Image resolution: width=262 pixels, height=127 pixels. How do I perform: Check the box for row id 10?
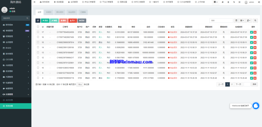pyautogui.click(x=38, y=68)
